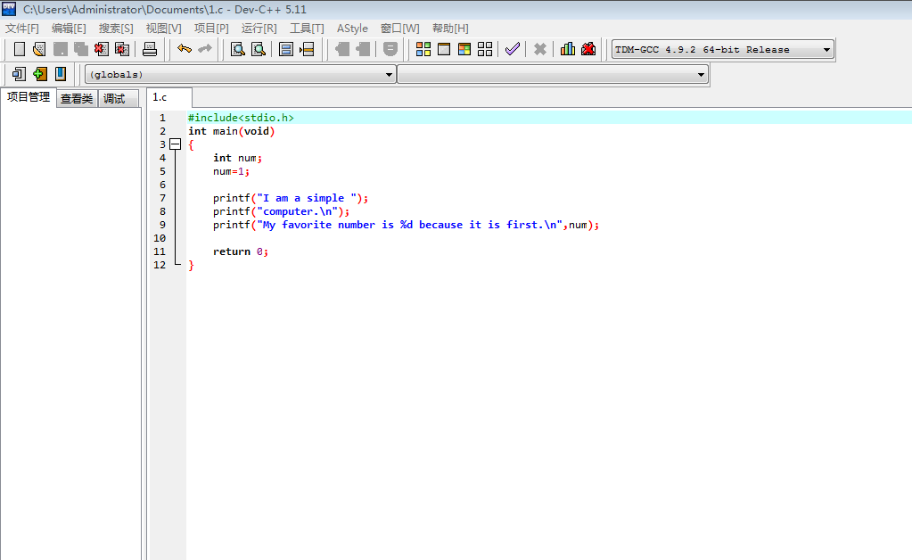Open the 项目[P] menu
This screenshot has width=912, height=560.
pos(211,29)
